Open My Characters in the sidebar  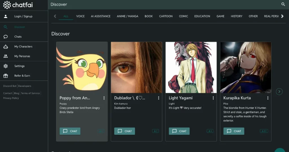point(24,47)
